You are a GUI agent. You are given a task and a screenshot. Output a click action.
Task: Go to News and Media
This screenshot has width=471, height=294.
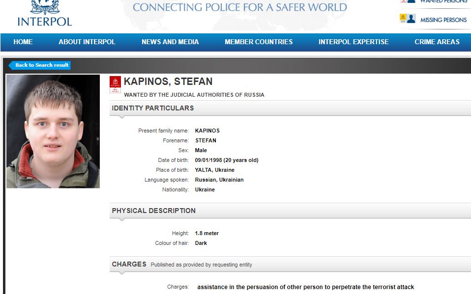pos(170,42)
